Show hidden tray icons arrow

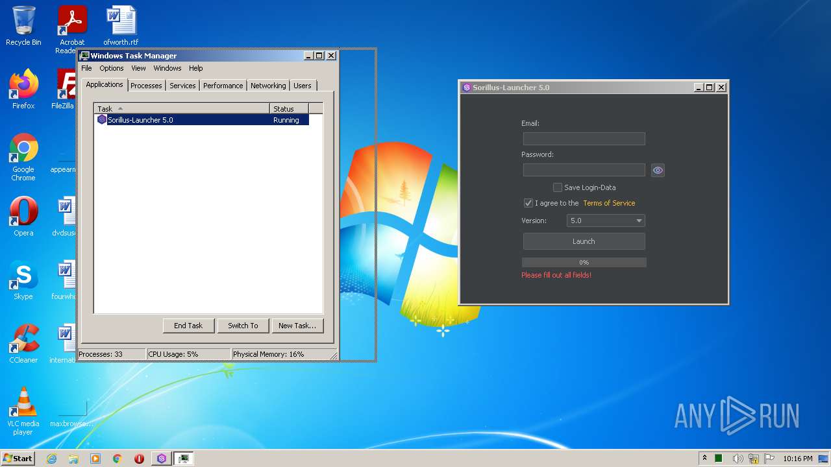705,458
